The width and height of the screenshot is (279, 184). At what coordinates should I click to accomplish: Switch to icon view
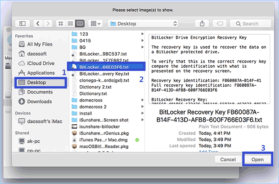[61, 24]
